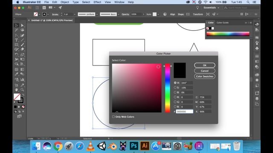Open the Object menu
273x153 pixels.
pyautogui.click(x=64, y=2)
